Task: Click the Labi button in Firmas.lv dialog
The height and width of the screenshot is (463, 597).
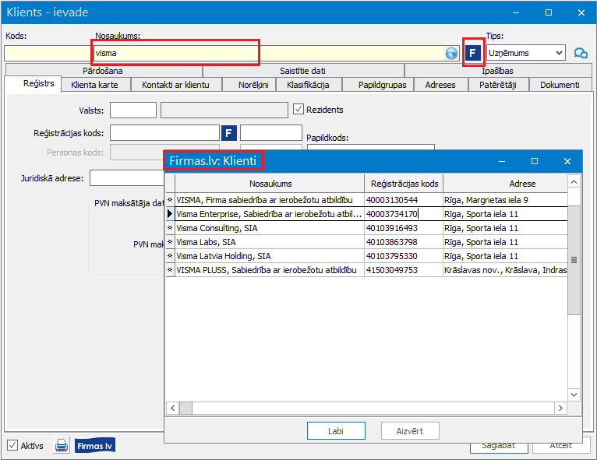Action: (x=336, y=431)
